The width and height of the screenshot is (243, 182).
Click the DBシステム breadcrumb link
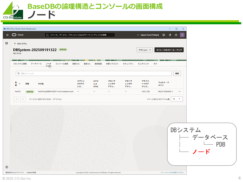pos(22,44)
